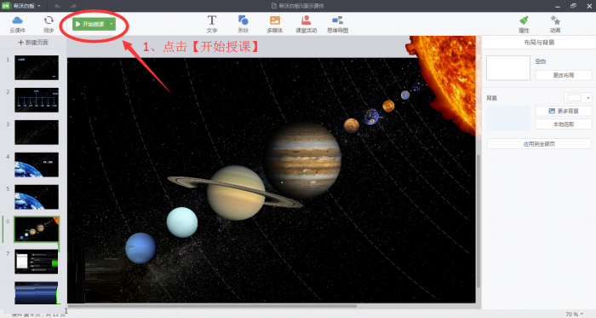
Task: Click the light blue background preview
Action: tap(508, 118)
